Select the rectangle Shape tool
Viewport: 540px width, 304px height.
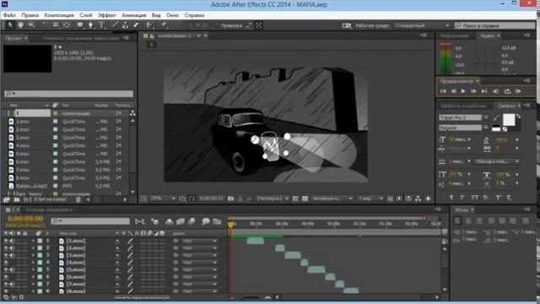pyautogui.click(x=80, y=24)
